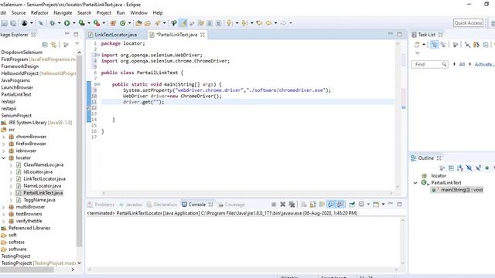This screenshot has height=278, width=495.
Task: Click the Back navigation arrow icon
Action: pos(268,23)
